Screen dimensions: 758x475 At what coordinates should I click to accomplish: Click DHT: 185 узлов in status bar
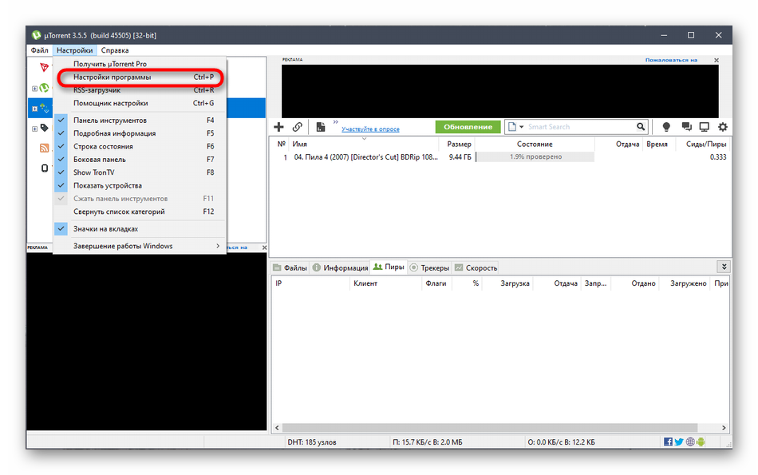pos(312,442)
